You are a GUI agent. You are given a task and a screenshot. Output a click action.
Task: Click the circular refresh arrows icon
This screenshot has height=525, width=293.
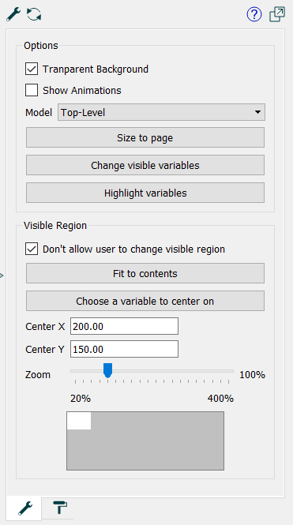tap(34, 14)
